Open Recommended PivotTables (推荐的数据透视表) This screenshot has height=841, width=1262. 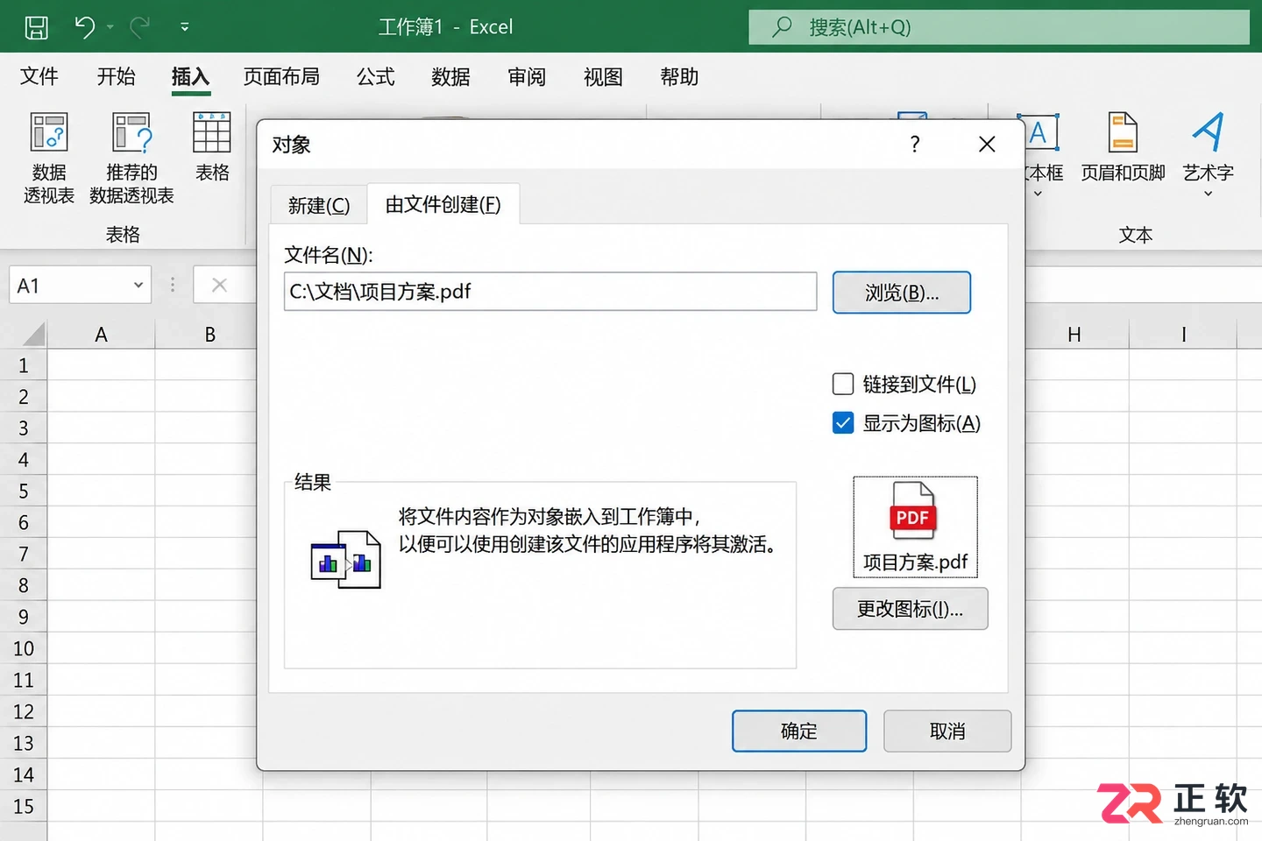pyautogui.click(x=131, y=159)
